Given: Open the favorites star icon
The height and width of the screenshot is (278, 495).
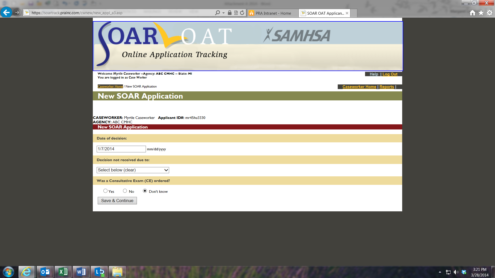Looking at the screenshot, I should click(x=481, y=13).
